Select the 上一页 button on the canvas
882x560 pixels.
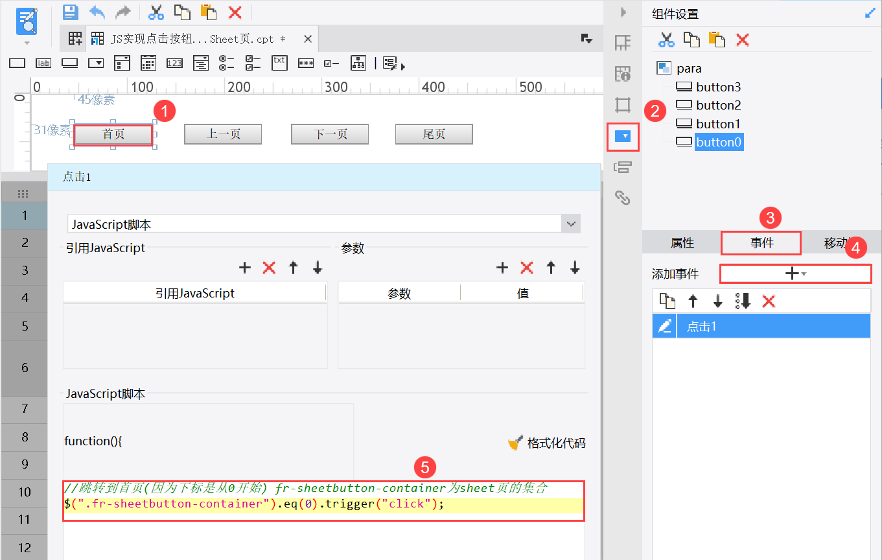pos(223,134)
